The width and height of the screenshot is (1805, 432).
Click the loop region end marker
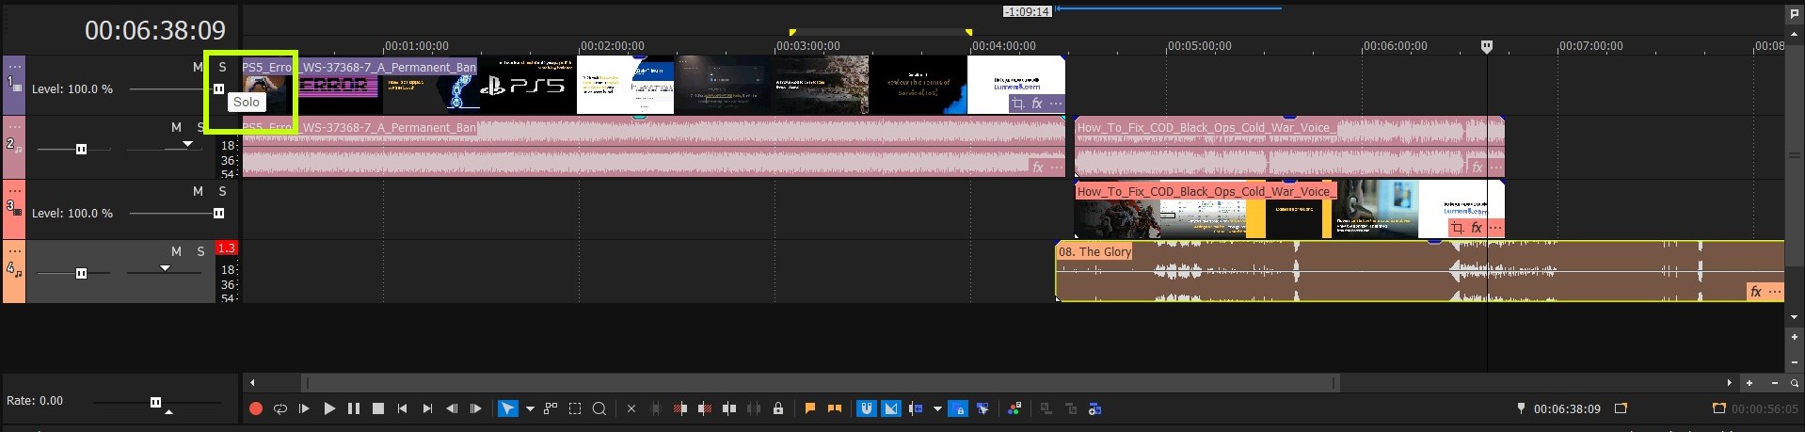tap(968, 33)
